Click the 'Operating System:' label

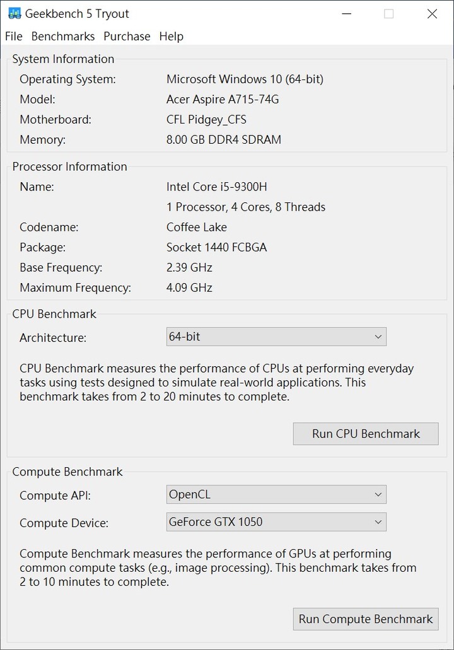click(x=68, y=79)
